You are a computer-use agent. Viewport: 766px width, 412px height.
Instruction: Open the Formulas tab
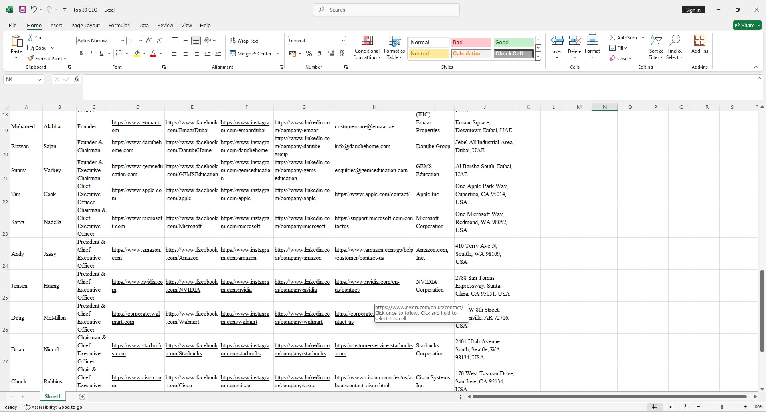click(x=119, y=25)
